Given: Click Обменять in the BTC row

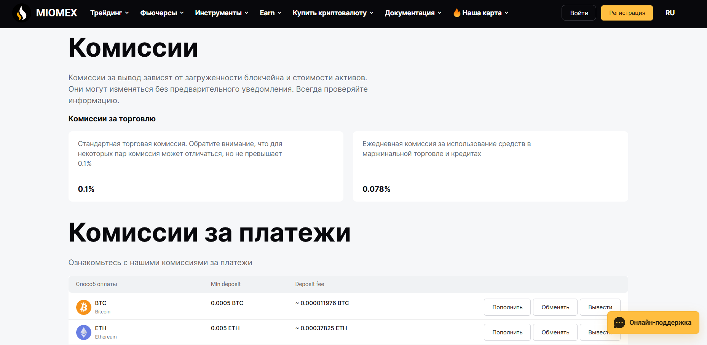Looking at the screenshot, I should point(555,307).
